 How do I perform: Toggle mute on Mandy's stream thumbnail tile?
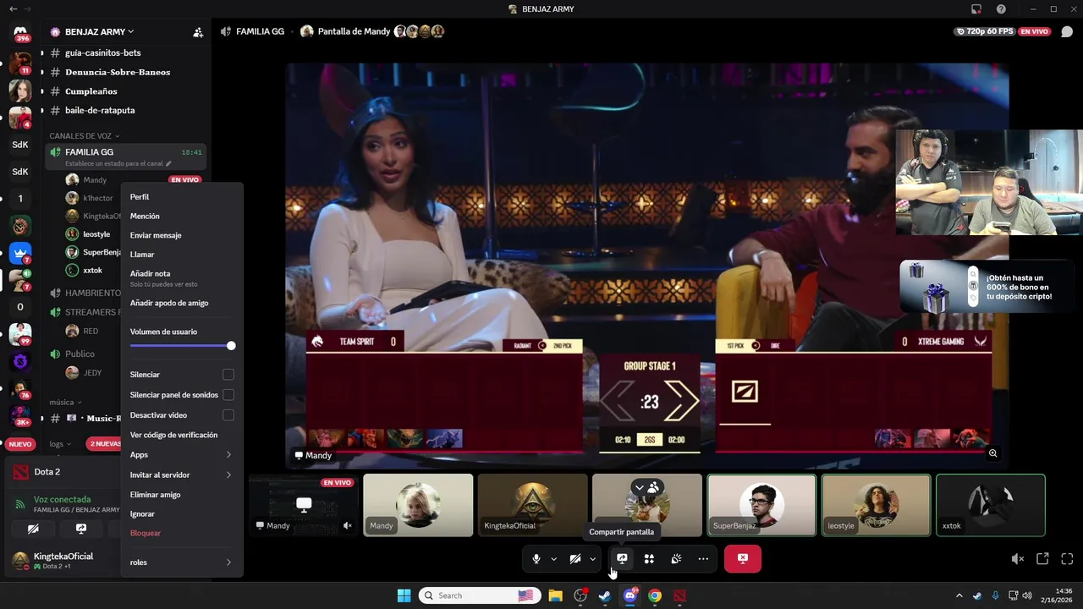(x=348, y=525)
